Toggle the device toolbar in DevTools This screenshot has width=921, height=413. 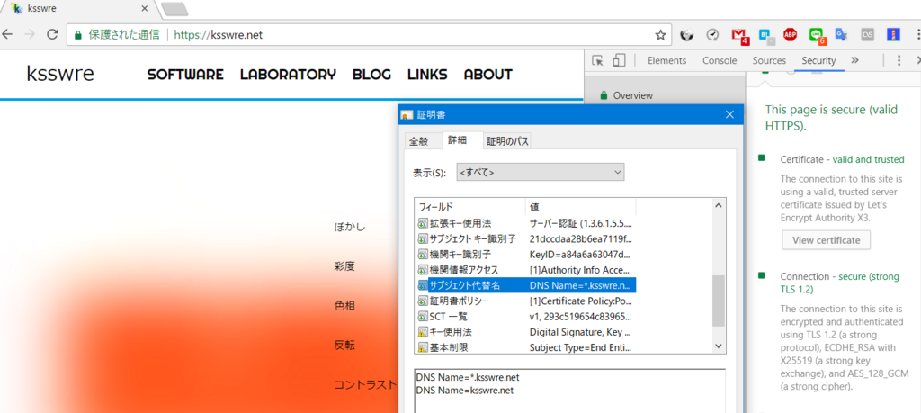point(619,60)
